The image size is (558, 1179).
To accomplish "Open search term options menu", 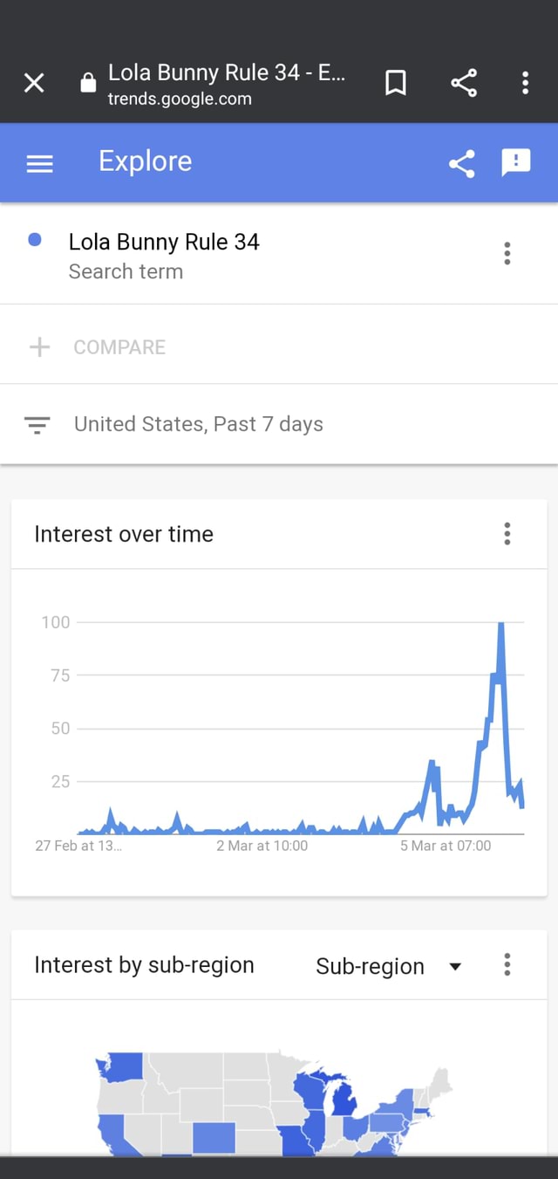I will [507, 254].
